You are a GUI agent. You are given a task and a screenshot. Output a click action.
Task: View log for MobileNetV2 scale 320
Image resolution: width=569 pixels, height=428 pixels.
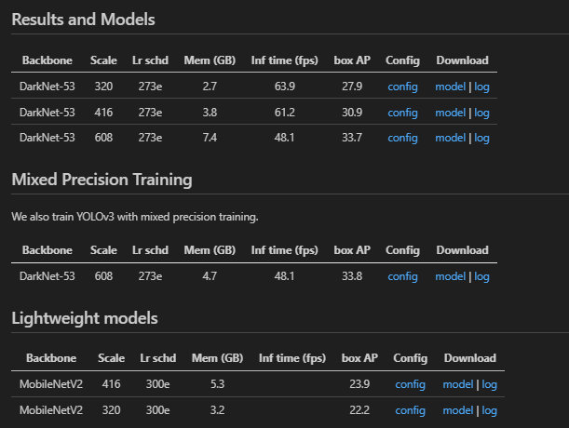pyautogui.click(x=490, y=410)
